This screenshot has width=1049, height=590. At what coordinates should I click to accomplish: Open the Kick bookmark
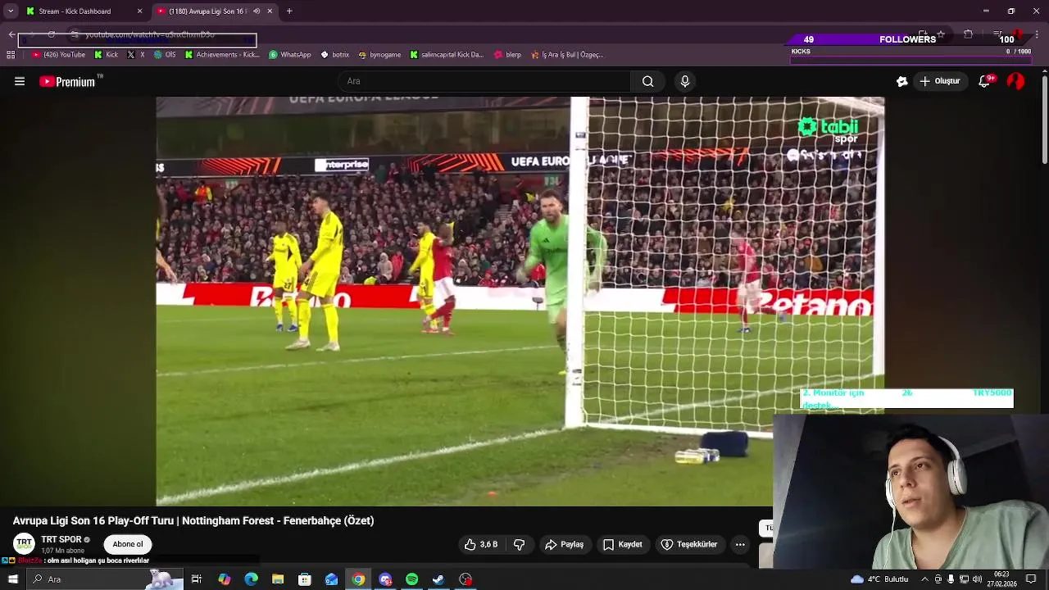(x=107, y=55)
